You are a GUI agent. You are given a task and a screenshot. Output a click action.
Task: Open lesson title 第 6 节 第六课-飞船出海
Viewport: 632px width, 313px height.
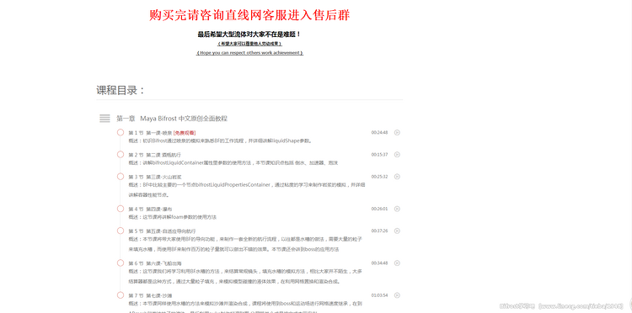coord(155,263)
